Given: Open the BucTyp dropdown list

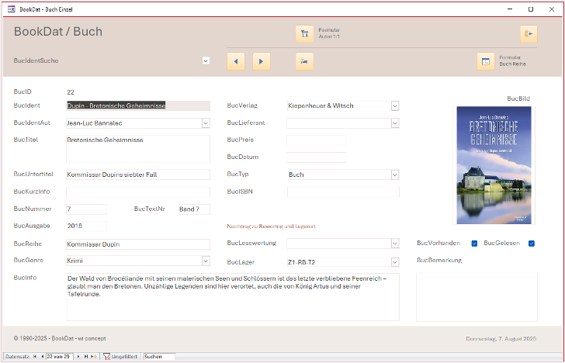Looking at the screenshot, I should (395, 175).
